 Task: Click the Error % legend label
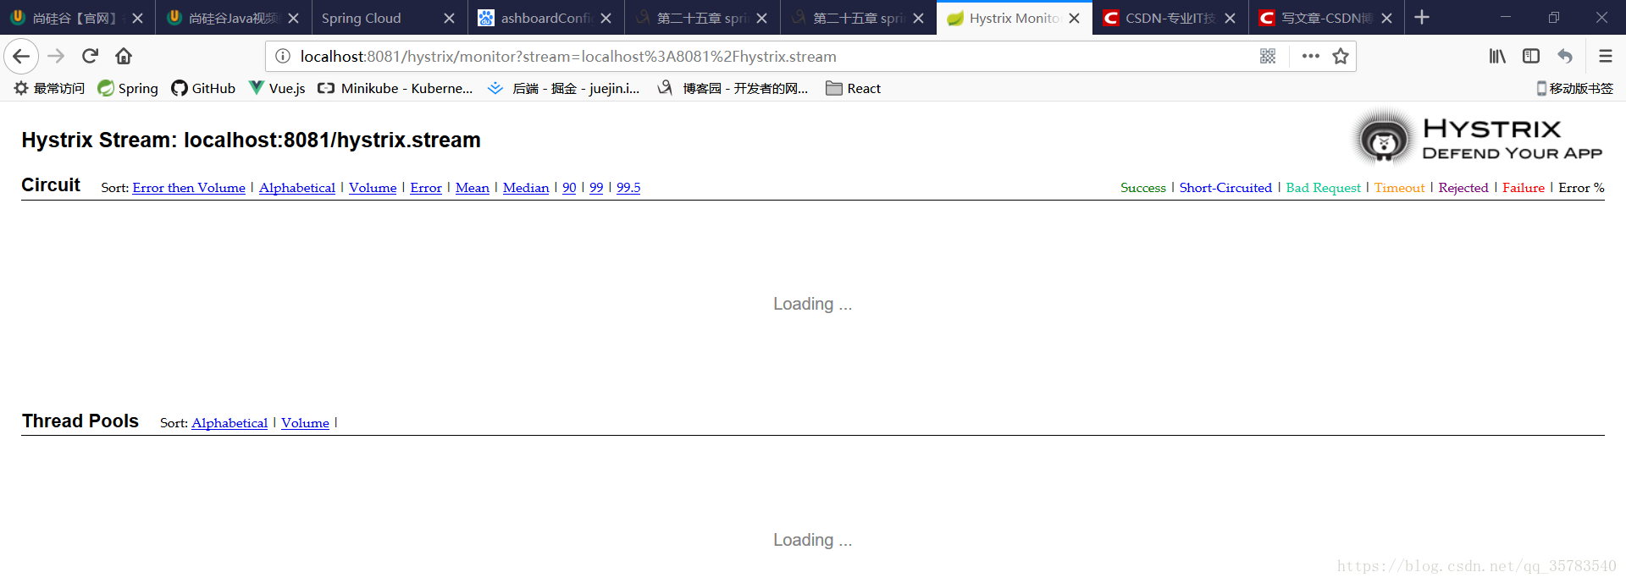point(1581,188)
